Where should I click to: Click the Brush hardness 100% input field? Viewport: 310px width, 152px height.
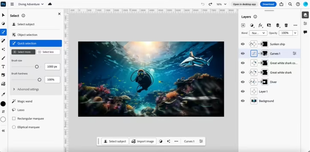point(52,80)
